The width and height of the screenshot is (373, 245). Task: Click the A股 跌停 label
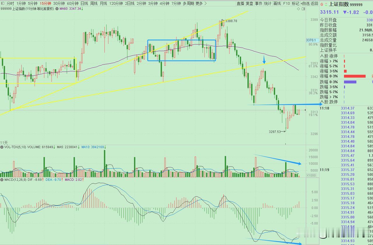click(329, 102)
